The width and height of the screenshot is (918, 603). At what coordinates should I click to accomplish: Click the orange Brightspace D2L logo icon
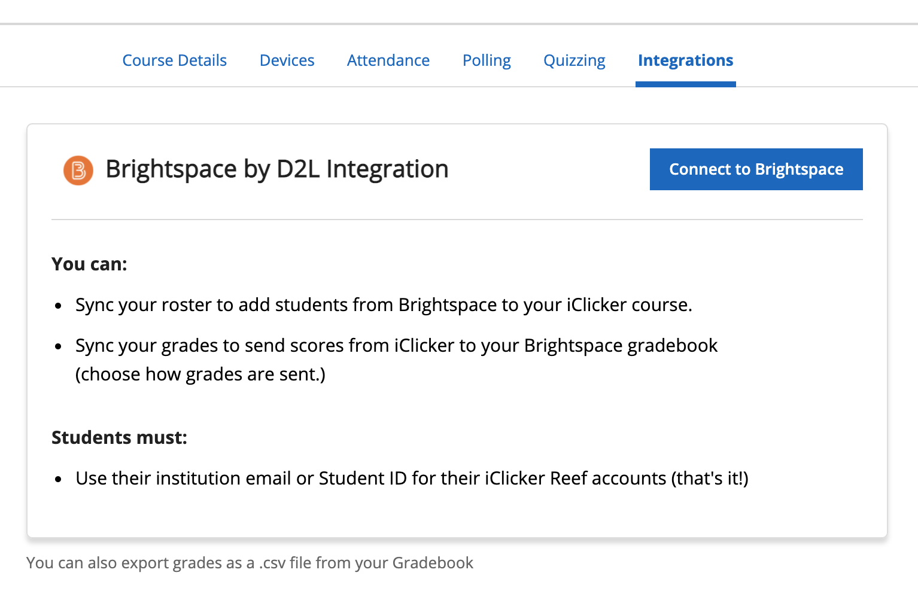tap(78, 170)
